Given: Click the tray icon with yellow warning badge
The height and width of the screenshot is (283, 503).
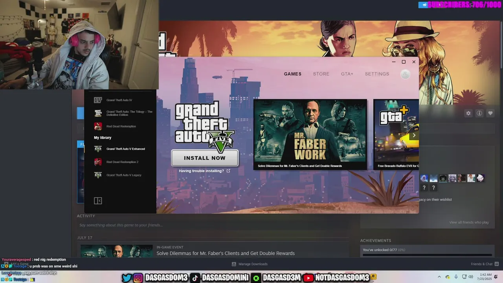Looking at the screenshot, I should click(448, 277).
